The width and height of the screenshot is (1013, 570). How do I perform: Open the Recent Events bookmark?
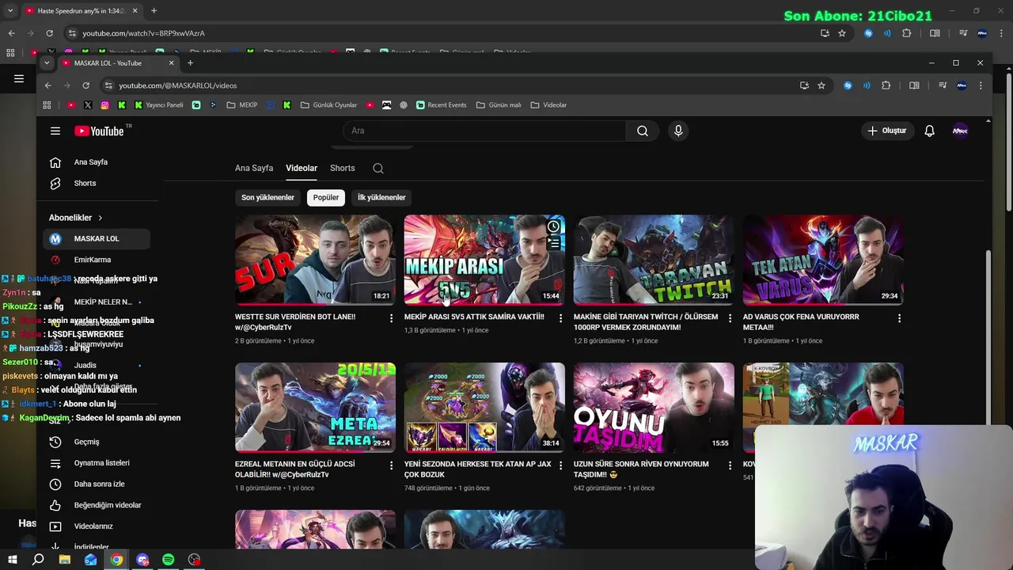[441, 104]
